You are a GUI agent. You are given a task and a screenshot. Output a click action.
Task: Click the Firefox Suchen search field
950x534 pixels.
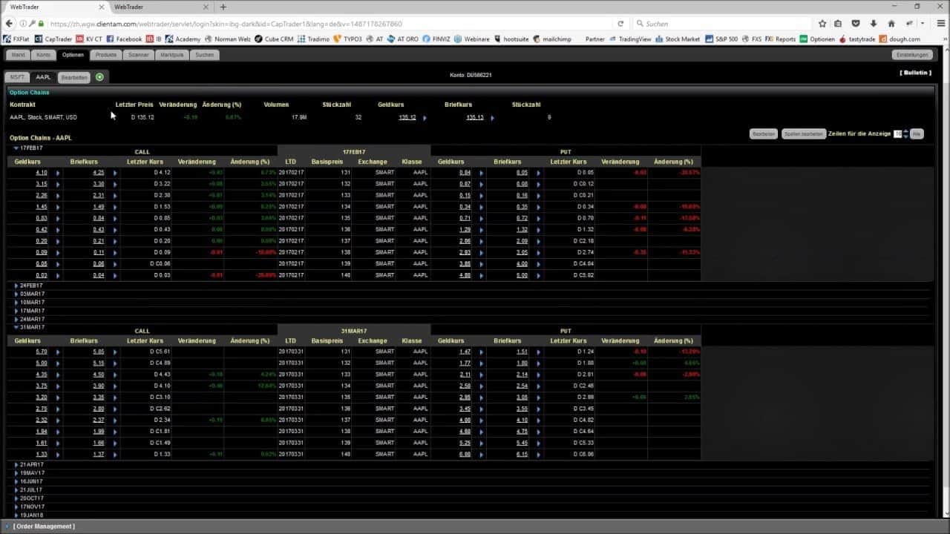pos(721,24)
